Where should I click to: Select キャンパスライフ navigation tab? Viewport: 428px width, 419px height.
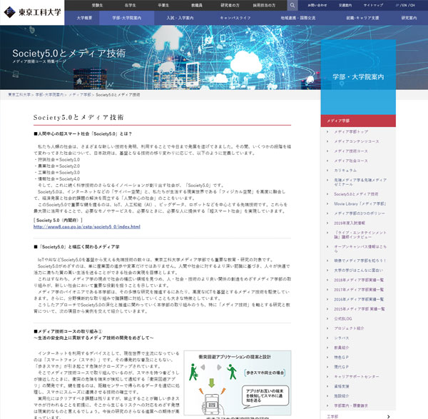[x=235, y=18]
